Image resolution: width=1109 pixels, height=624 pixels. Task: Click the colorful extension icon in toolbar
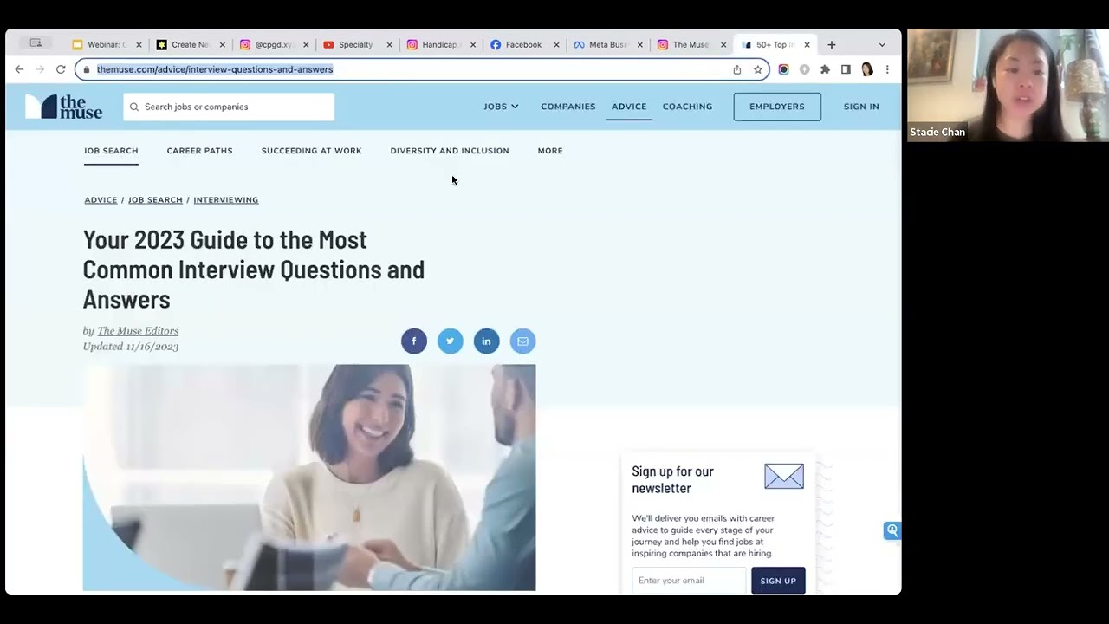[783, 69]
